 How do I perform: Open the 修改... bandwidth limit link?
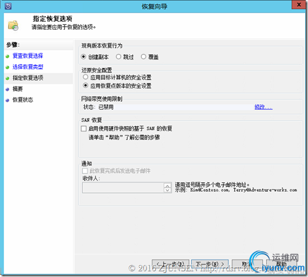[x=263, y=107]
